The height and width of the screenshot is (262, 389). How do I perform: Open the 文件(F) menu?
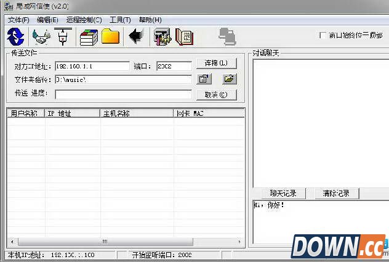(18, 20)
